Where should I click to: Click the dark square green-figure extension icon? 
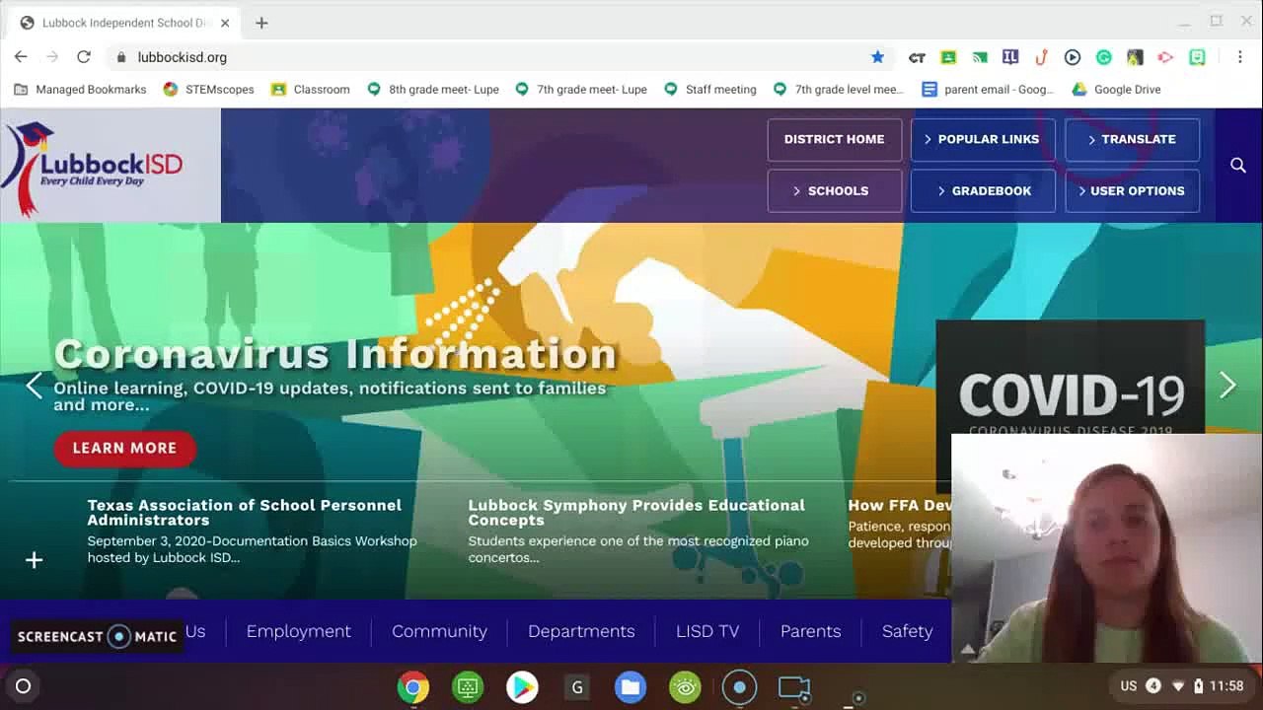(1135, 57)
